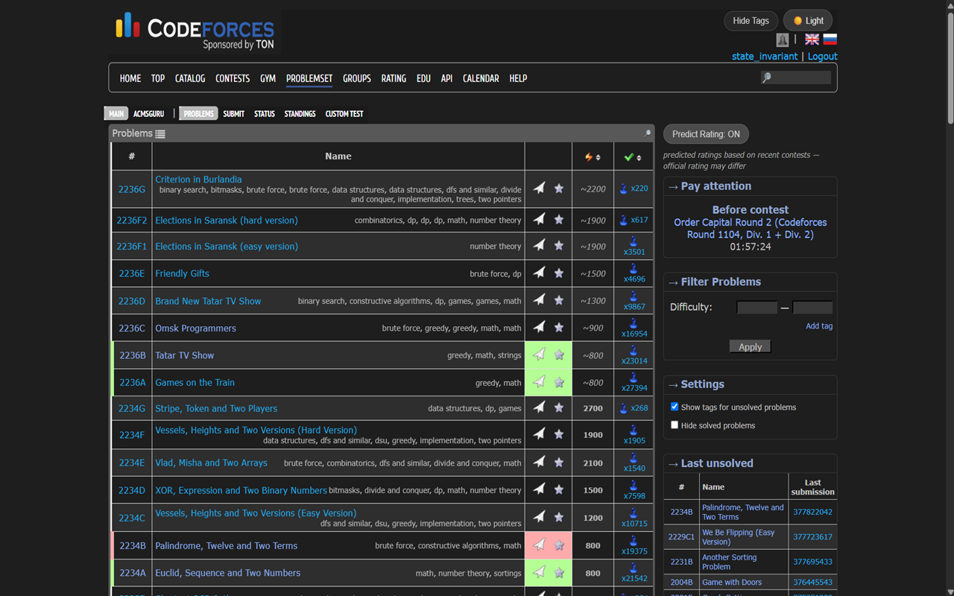Open the state_invariant profile link
Image resolution: width=954 pixels, height=596 pixels.
pyautogui.click(x=765, y=57)
